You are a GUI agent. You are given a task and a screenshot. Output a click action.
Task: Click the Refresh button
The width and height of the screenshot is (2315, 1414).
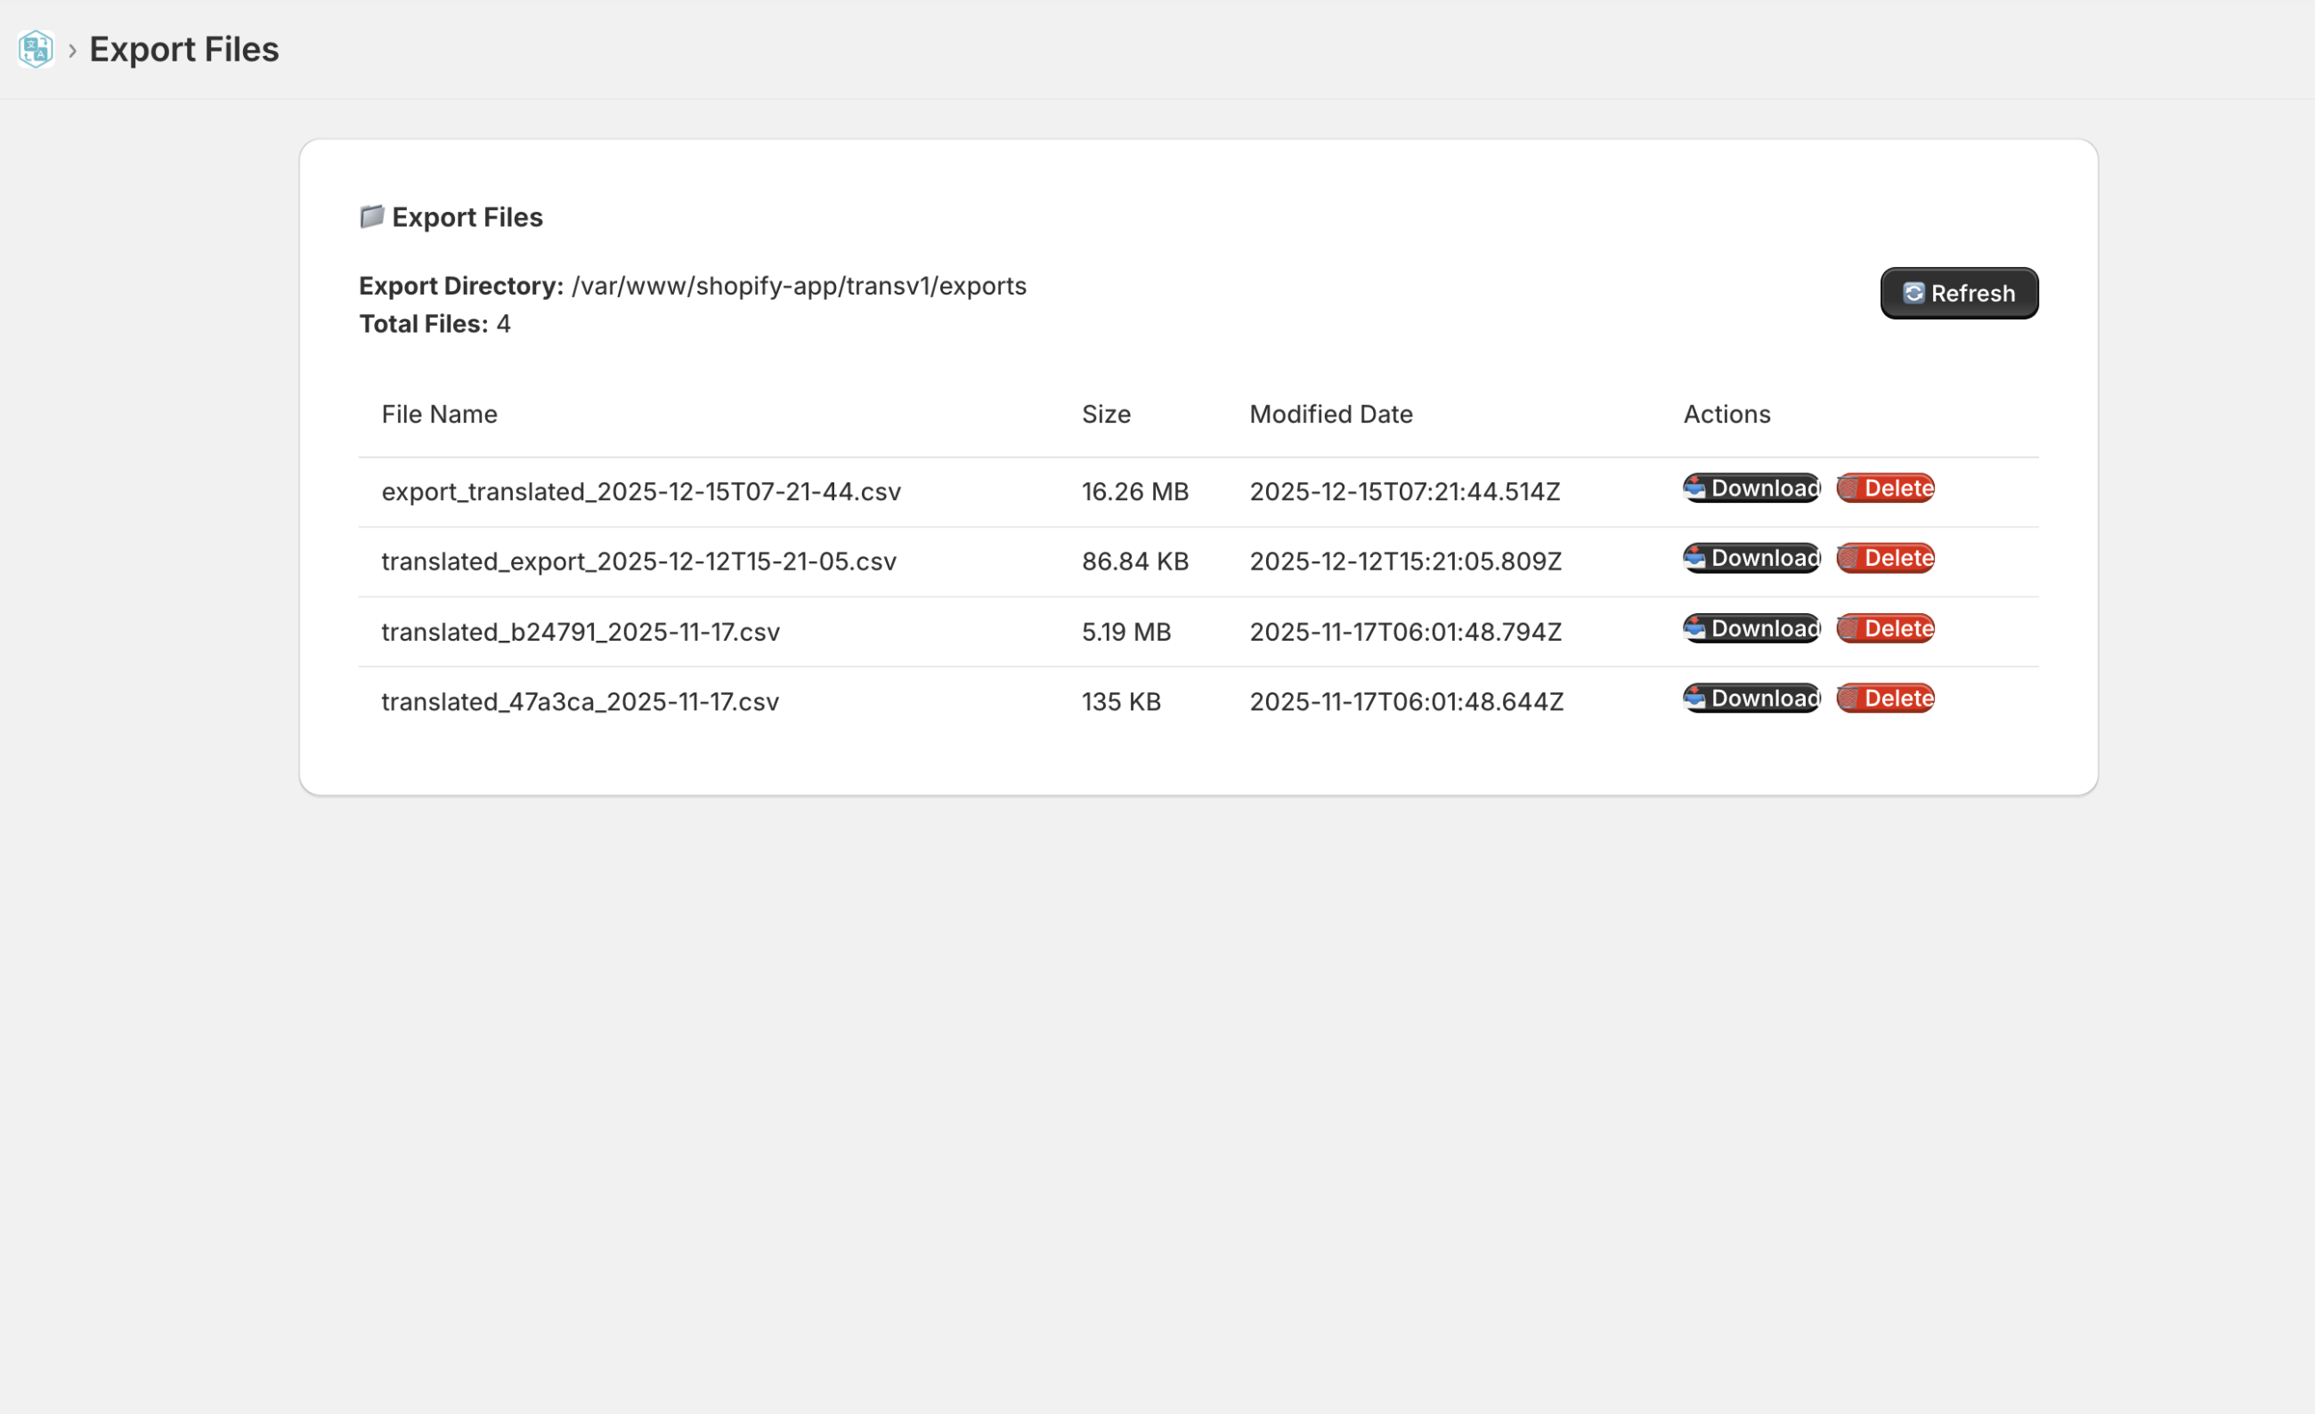click(1959, 293)
